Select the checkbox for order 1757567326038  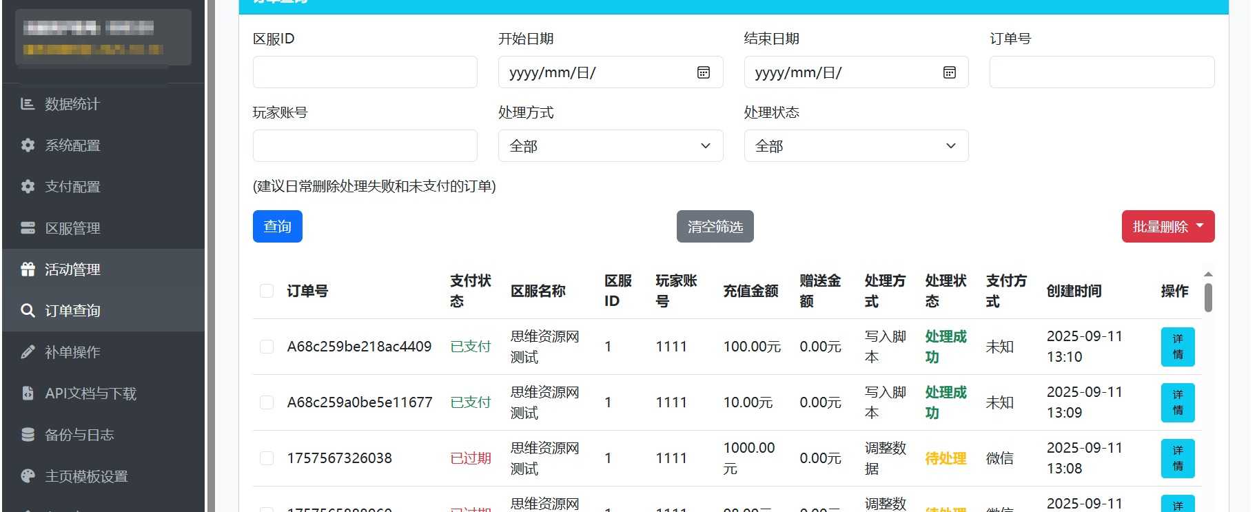click(267, 458)
